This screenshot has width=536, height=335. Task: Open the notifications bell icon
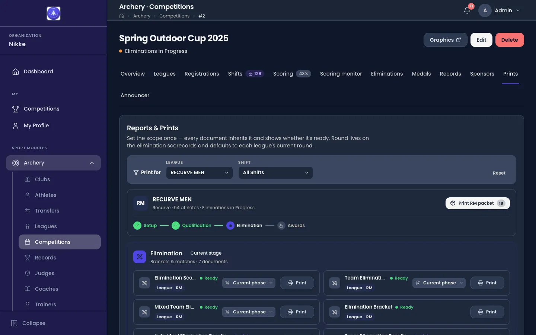[x=467, y=10]
